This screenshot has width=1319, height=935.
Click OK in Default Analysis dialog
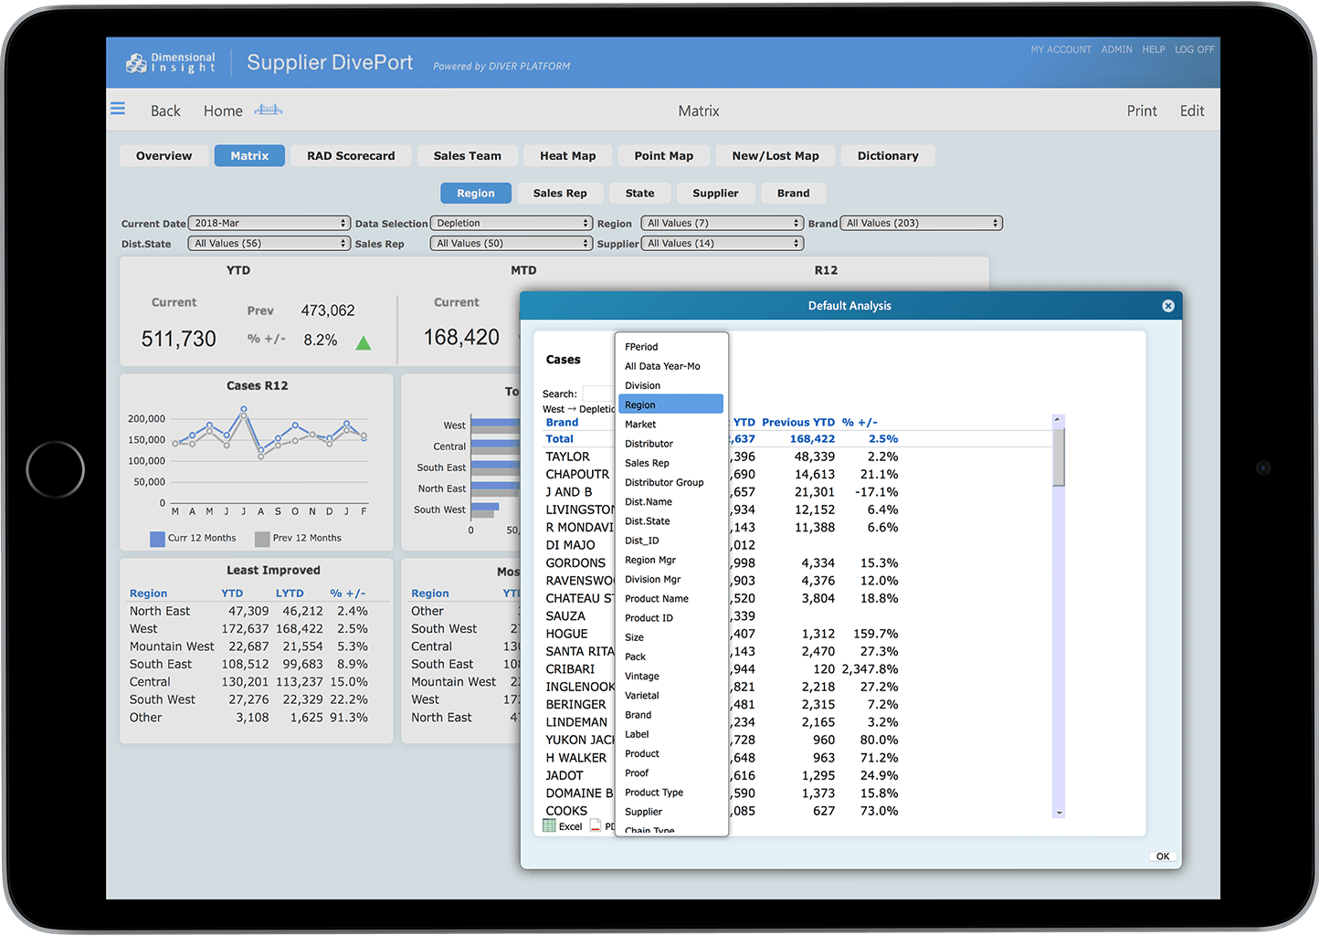pos(1162,856)
